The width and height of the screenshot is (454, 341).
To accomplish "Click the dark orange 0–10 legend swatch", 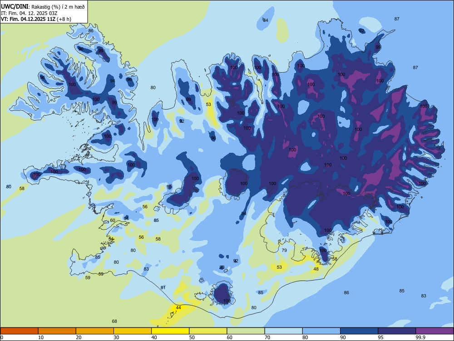I will (19, 331).
